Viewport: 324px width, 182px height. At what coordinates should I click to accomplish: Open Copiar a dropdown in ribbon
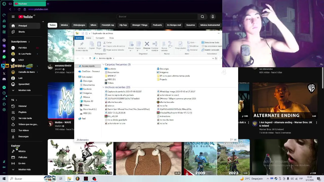coord(138,46)
